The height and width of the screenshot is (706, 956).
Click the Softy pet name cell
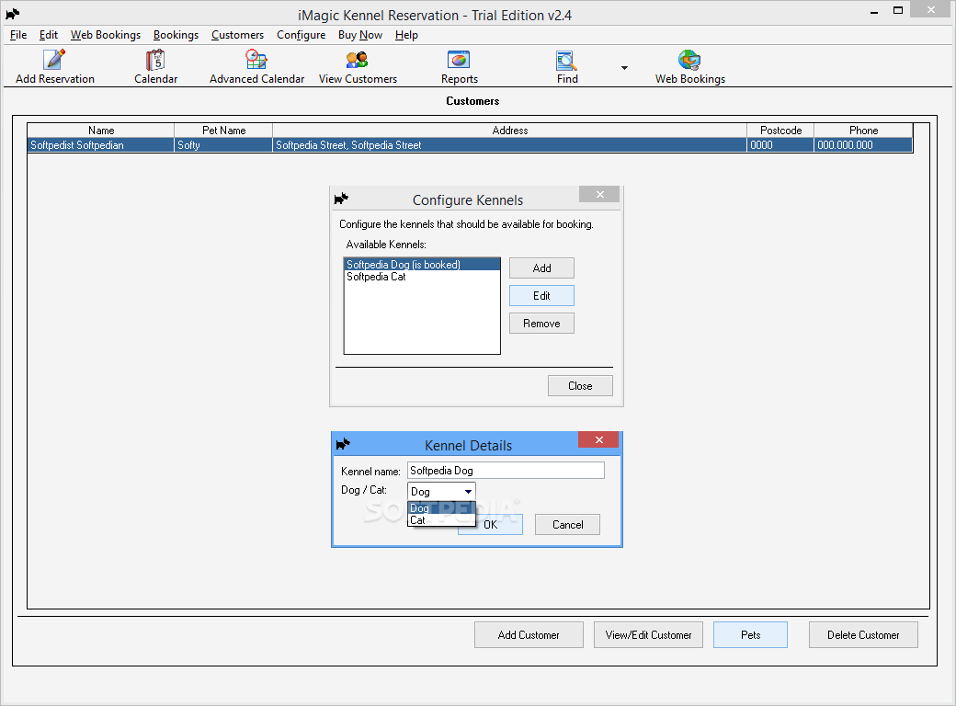[x=223, y=145]
